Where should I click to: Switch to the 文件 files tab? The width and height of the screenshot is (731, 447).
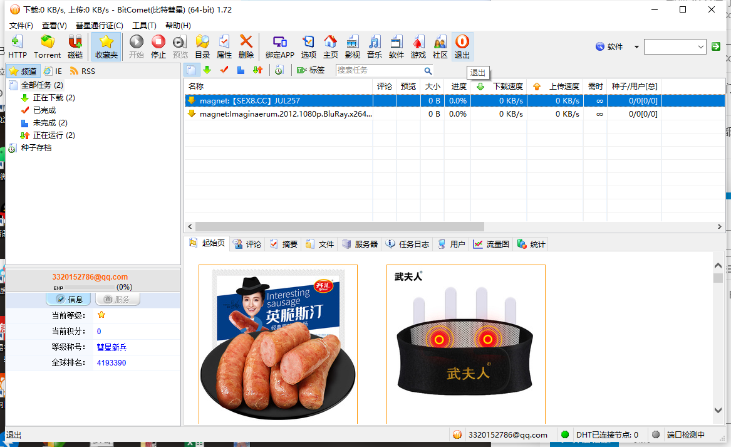[320, 244]
